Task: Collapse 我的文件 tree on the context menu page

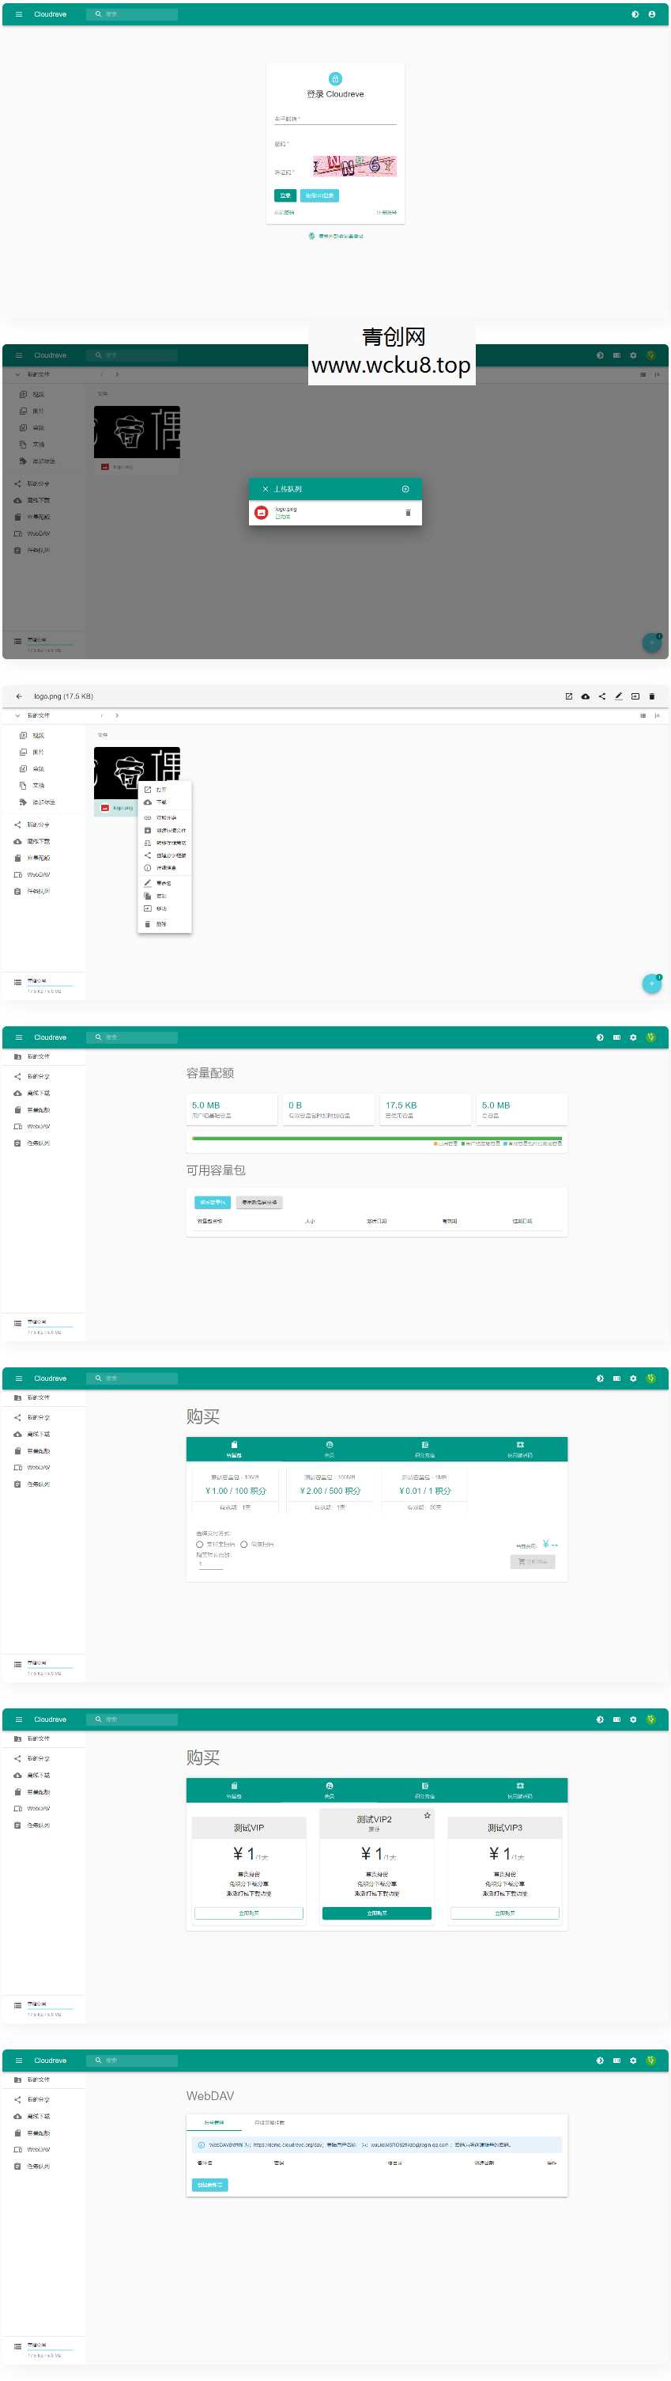Action: click(x=17, y=715)
